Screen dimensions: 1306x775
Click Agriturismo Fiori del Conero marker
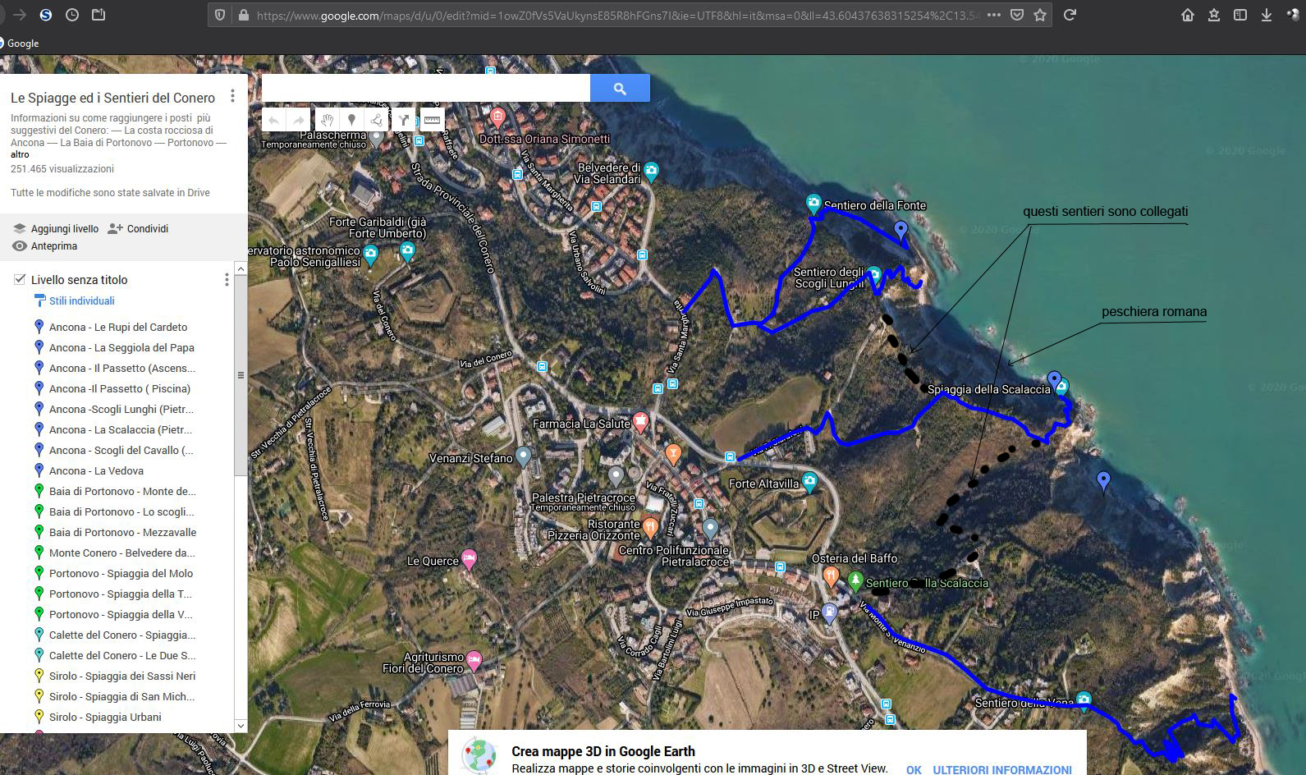tap(474, 660)
